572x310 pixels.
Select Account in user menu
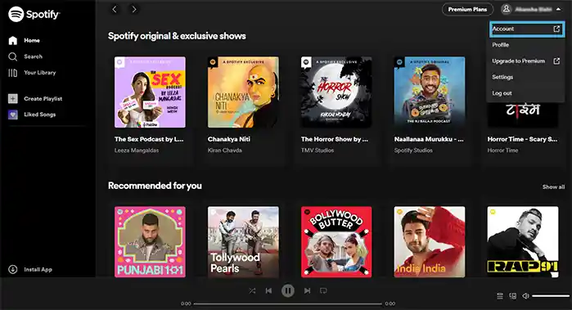tap(527, 29)
